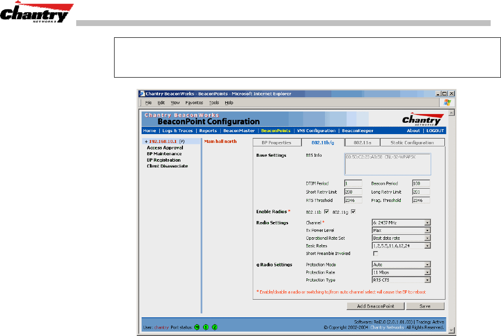Enable Short Preamble Invoked checkbox
This screenshot has width=501, height=336.
(x=376, y=253)
